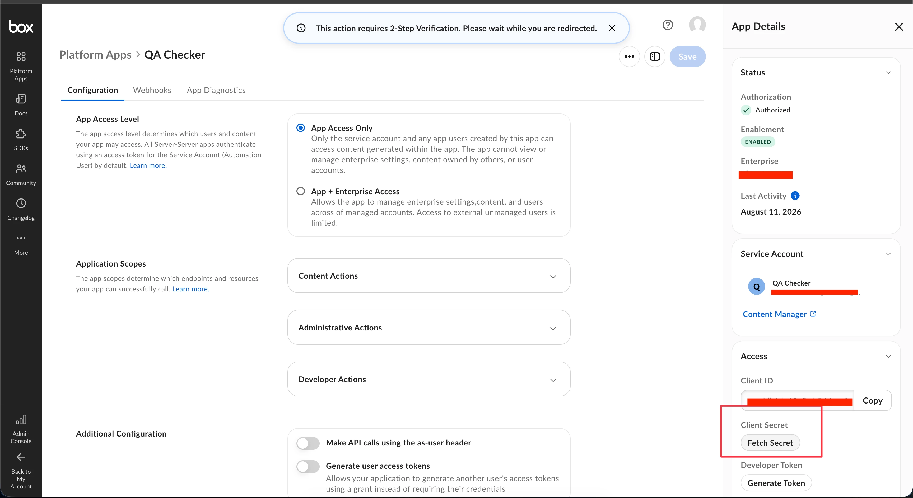Image resolution: width=913 pixels, height=498 pixels.
Task: Open the More sidebar menu
Action: 21,245
